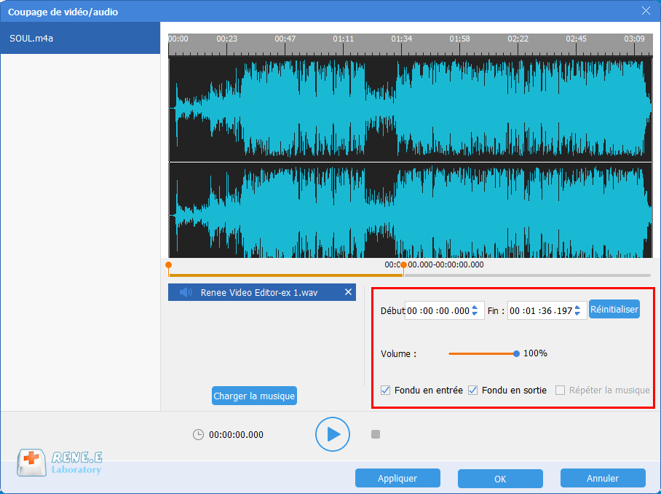The image size is (661, 494).
Task: Select the SOUL.m4a file in the sidebar
Action: (80, 38)
